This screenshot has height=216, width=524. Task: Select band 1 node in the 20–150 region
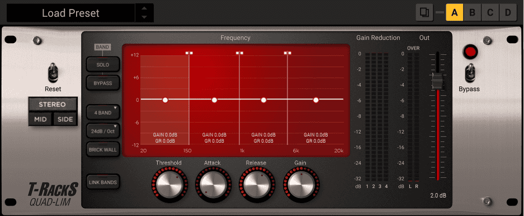pos(165,100)
